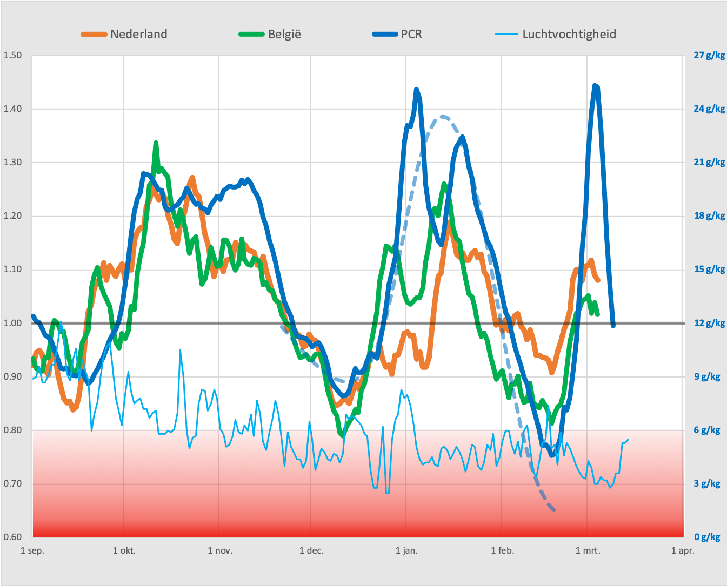The width and height of the screenshot is (727, 586).
Task: Click the 9 g/kg right axis label
Action: tap(707, 376)
